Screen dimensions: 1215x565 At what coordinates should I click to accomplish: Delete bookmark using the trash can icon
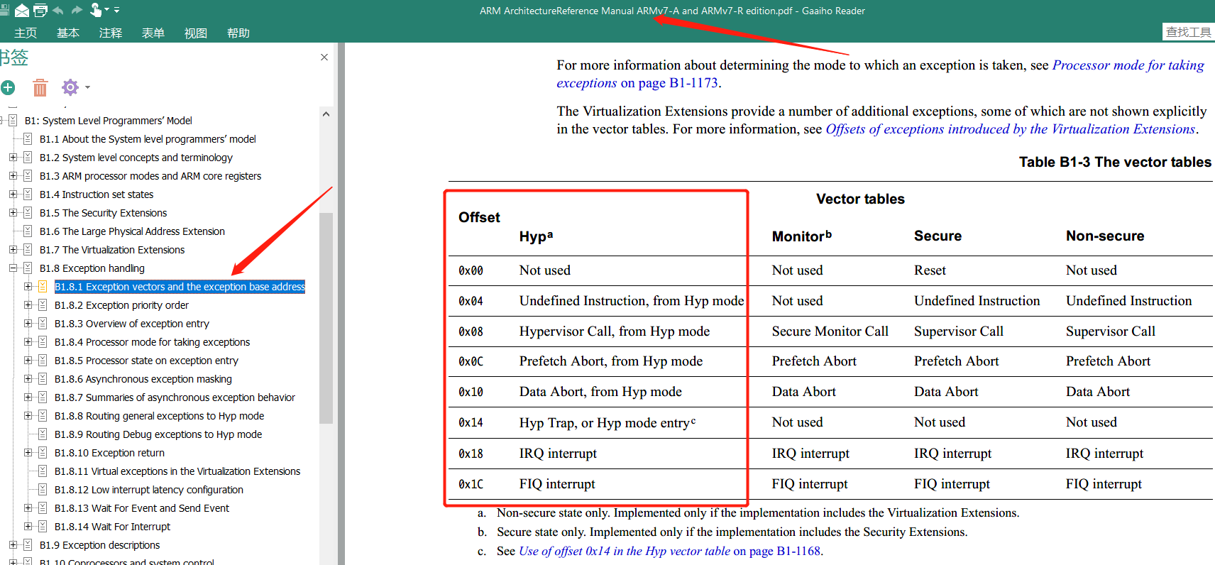pos(40,87)
